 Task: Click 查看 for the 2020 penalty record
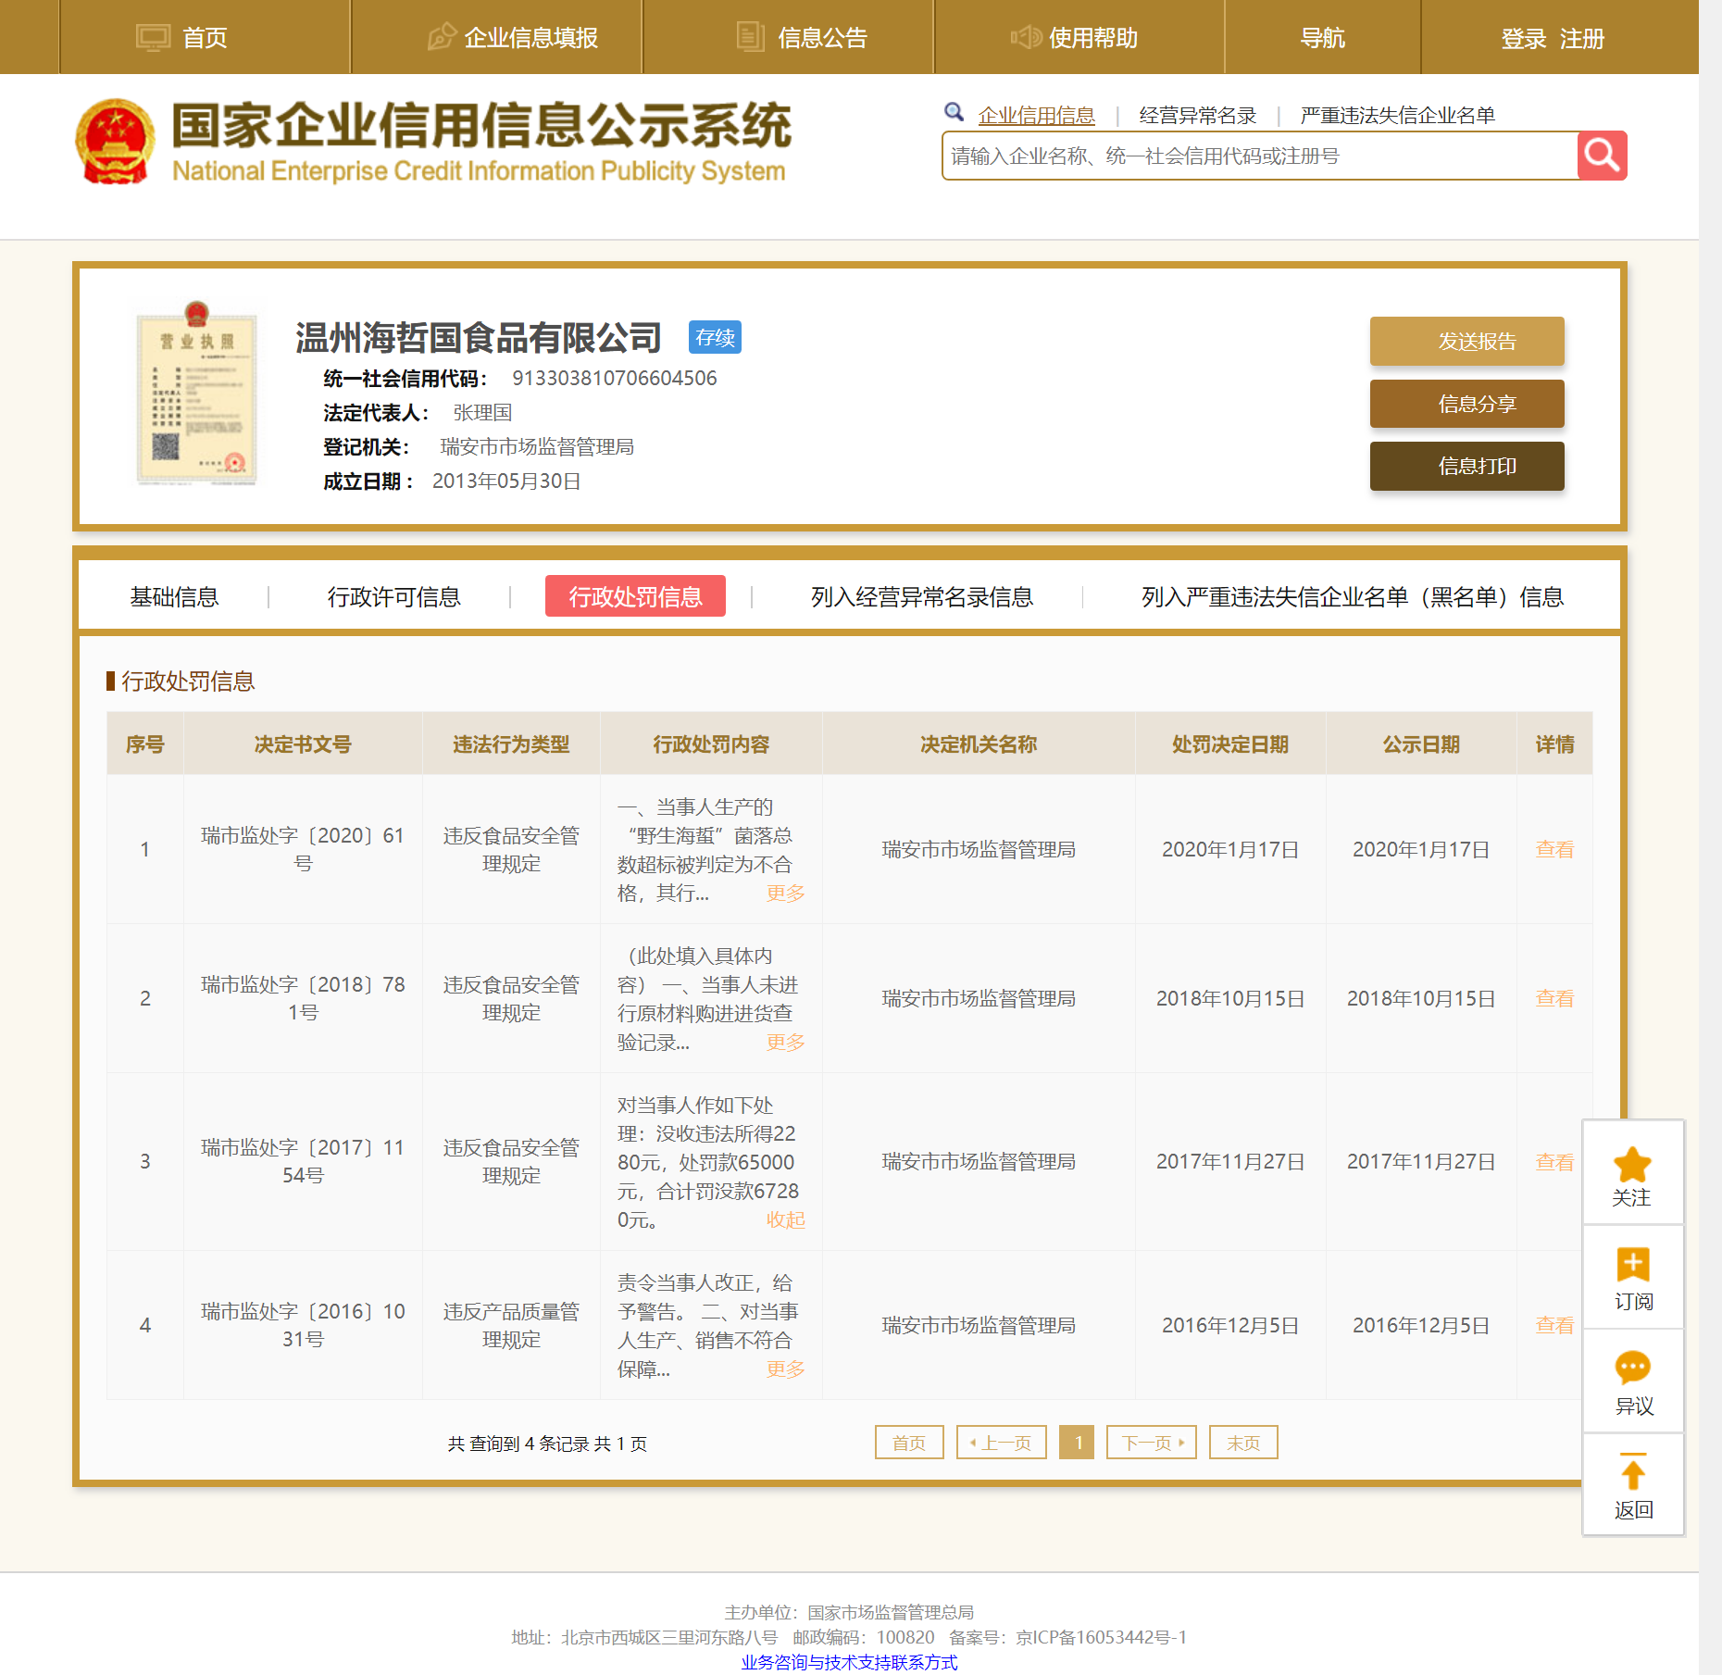[x=1554, y=850]
